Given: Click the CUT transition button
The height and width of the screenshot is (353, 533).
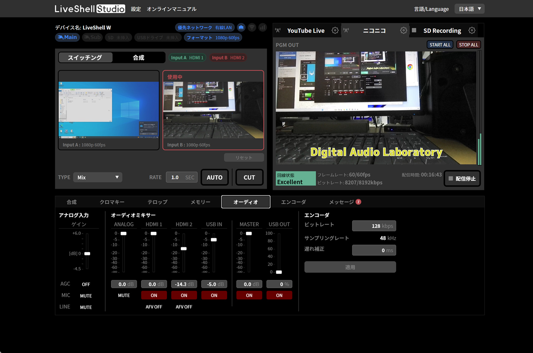Looking at the screenshot, I should [x=249, y=177].
